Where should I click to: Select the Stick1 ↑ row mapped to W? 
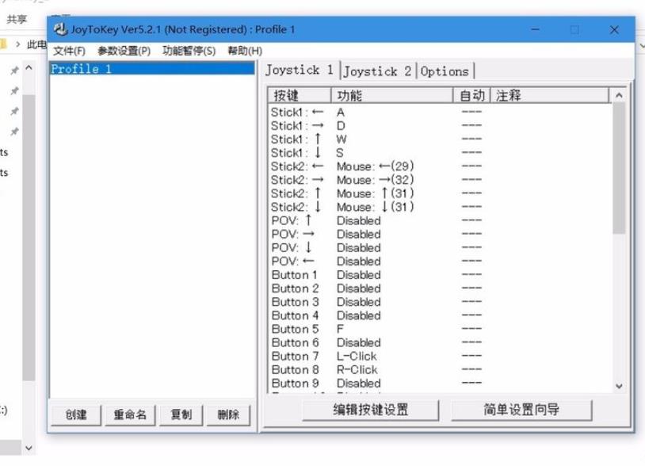point(439,139)
